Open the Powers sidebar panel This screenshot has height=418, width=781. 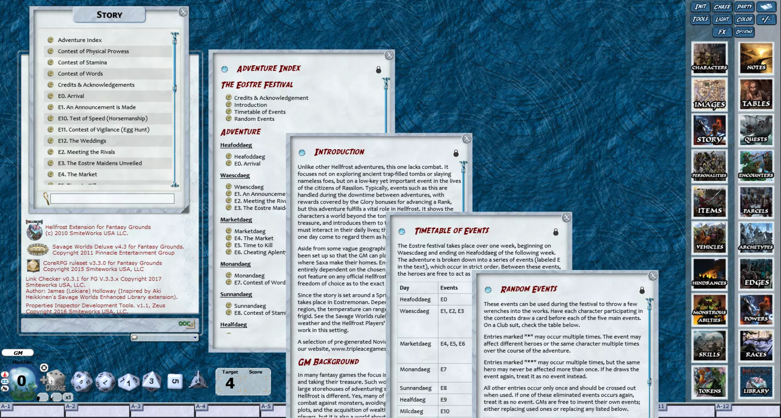point(756,311)
